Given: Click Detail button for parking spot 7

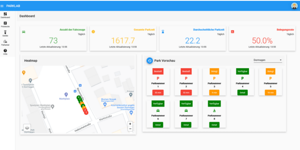Looking at the screenshot, I should [x=186, y=125].
